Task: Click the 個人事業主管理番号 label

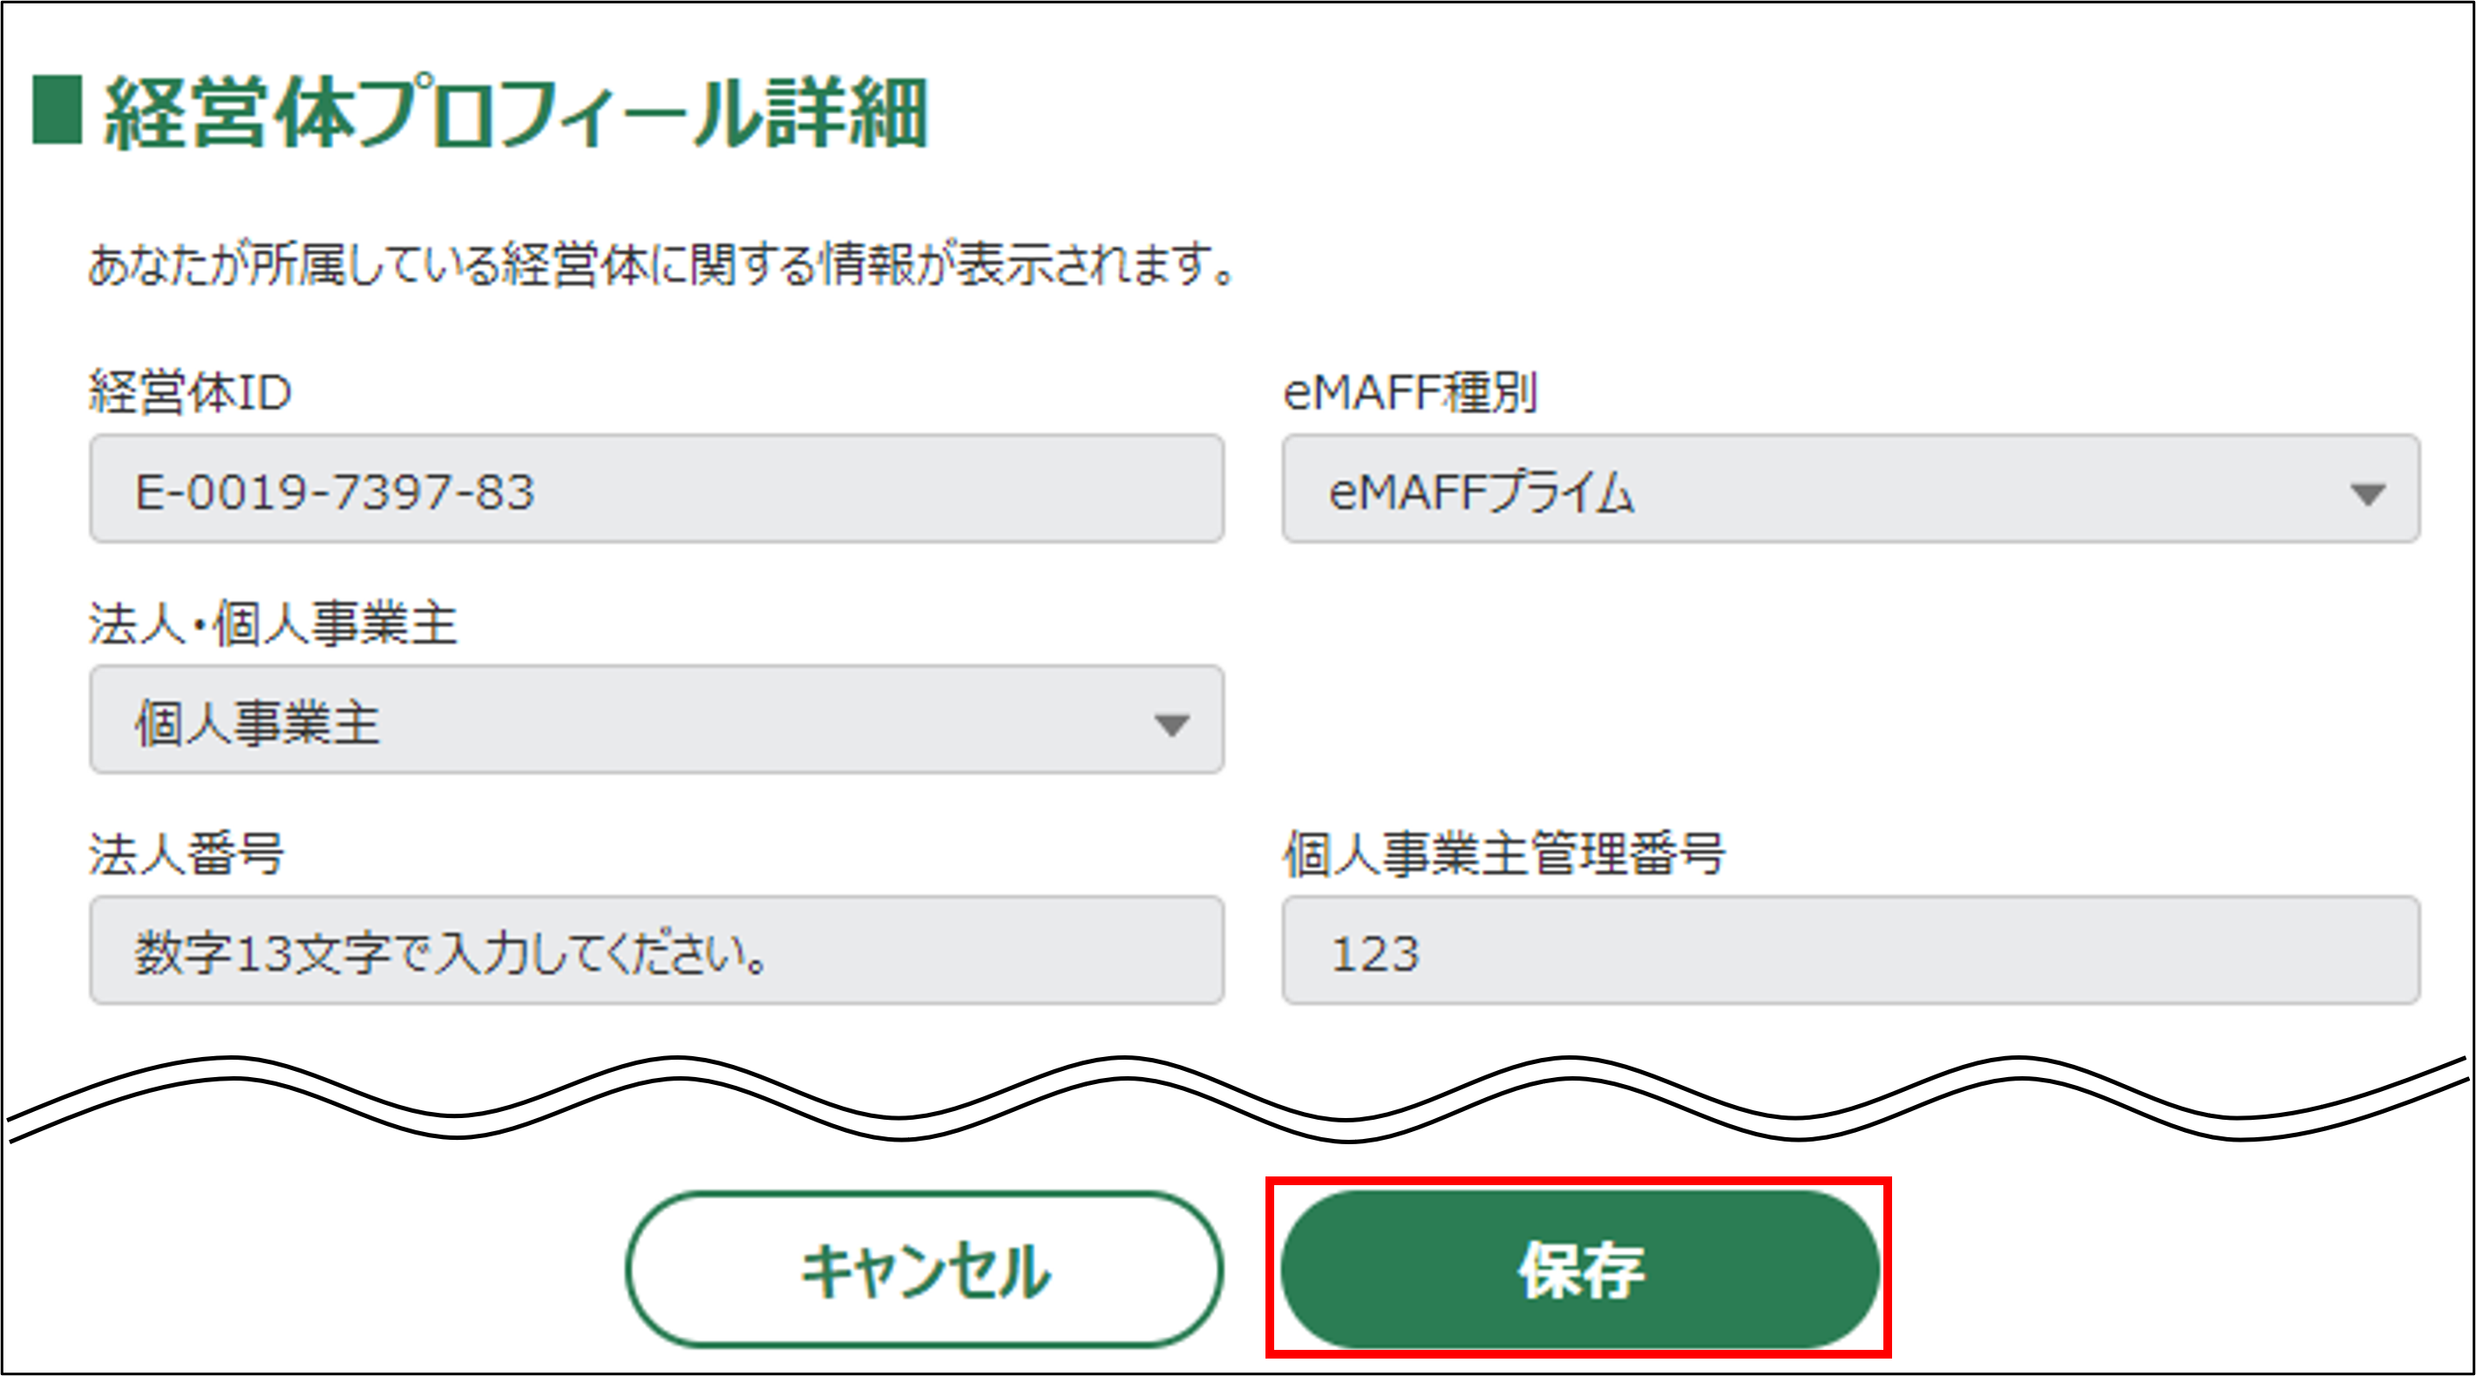Action: click(1504, 853)
